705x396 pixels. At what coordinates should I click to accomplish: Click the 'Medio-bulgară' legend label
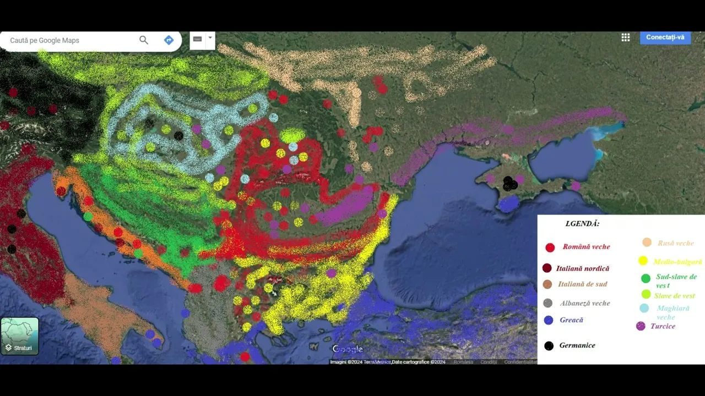(678, 262)
